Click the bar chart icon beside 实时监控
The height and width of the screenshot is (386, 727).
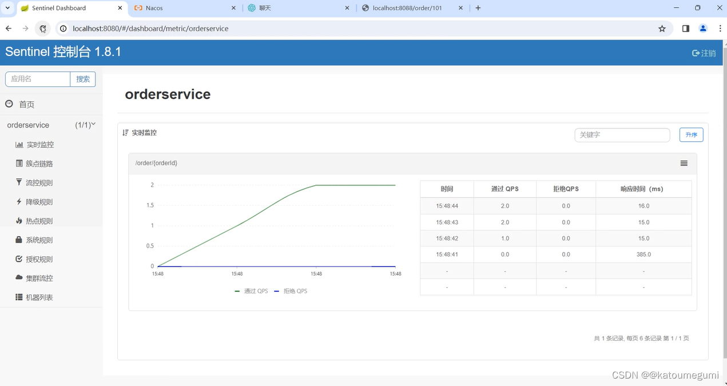coord(19,145)
